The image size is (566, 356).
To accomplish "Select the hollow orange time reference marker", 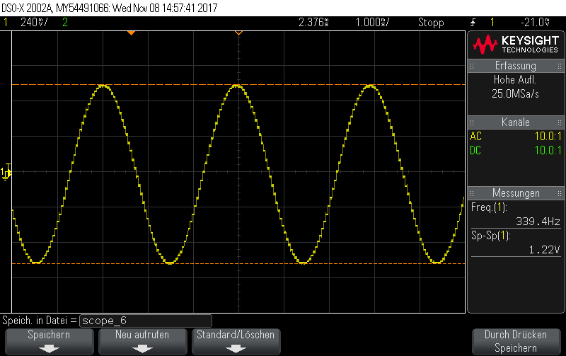I will 238,33.
